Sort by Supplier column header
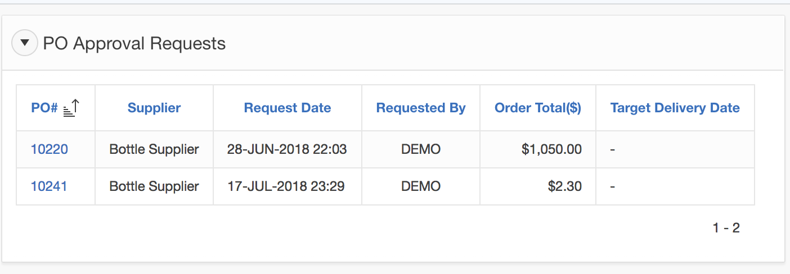 coord(154,108)
